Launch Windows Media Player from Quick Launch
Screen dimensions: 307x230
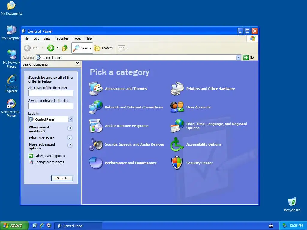pos(49,226)
